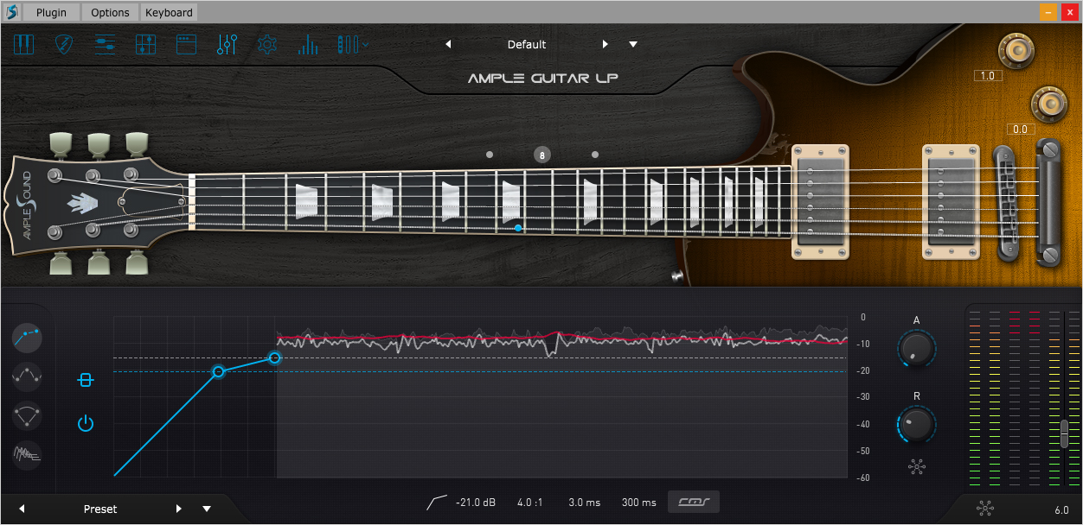The image size is (1083, 525).
Task: Select the compressor curve module icon
Action: [28, 336]
